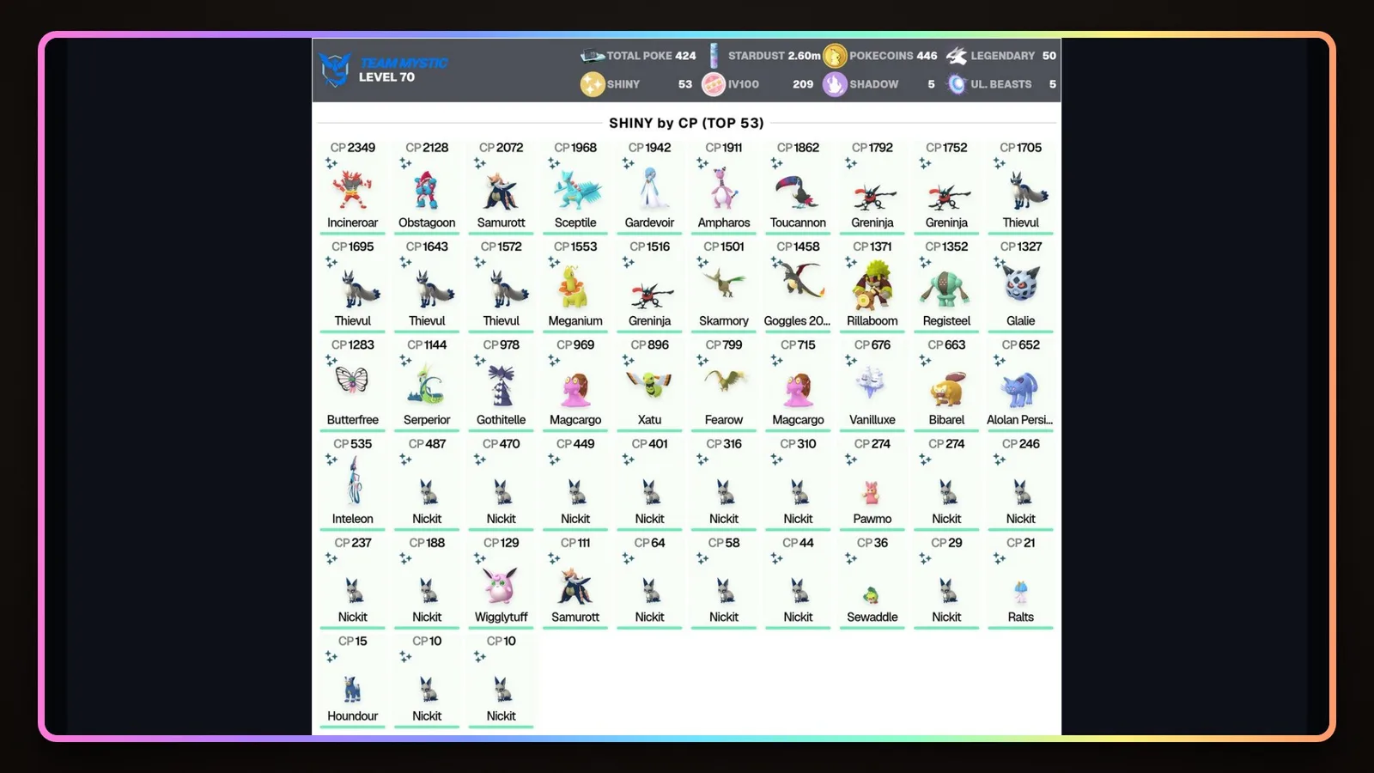1374x773 pixels.
Task: Select the "TEAM MYSTIC" title text
Action: 404,63
